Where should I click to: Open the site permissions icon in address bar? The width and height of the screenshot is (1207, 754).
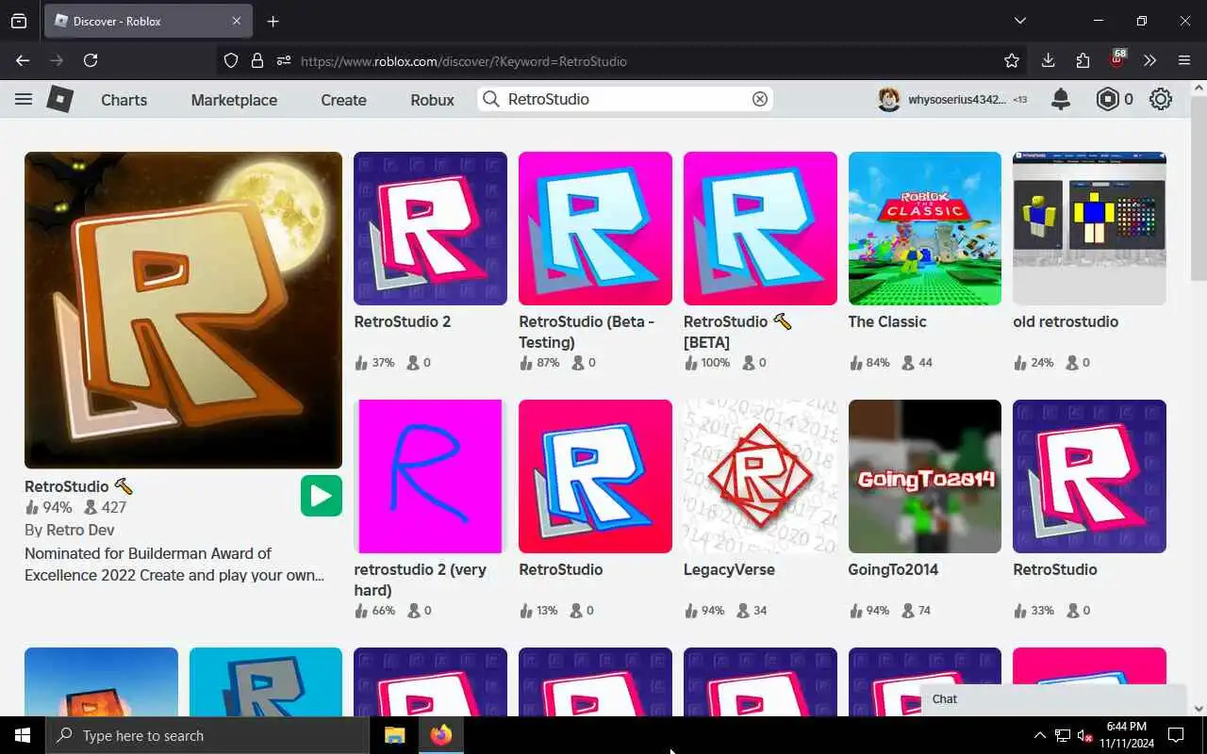(x=284, y=60)
